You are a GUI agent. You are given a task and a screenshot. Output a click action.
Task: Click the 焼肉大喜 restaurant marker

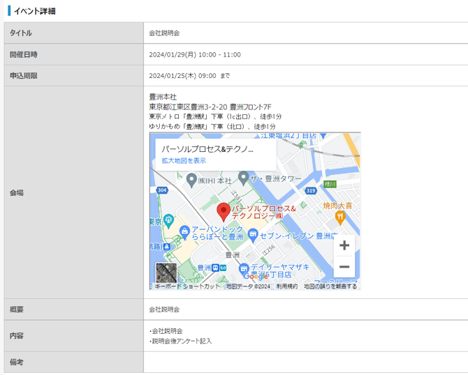340,217
